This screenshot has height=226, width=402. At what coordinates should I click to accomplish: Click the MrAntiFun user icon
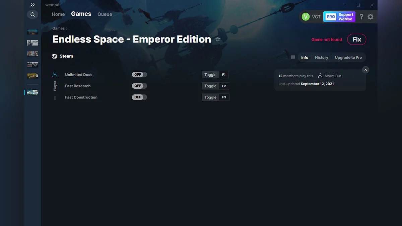point(320,76)
